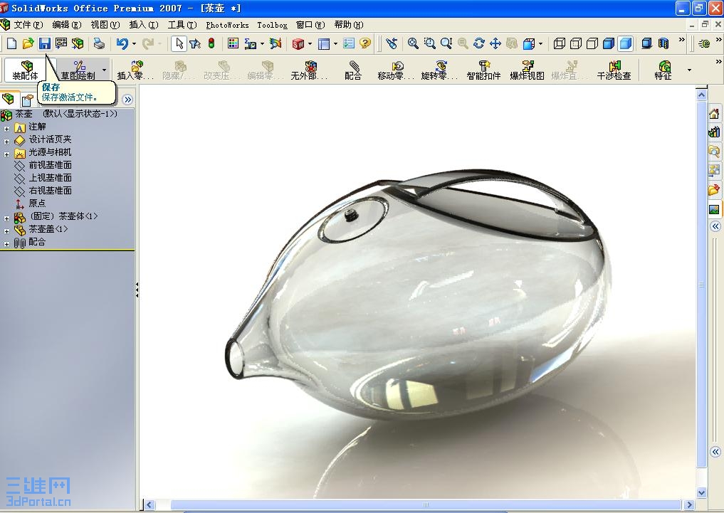724x513 pixels.
Task: Click the 爆炸视图 exploded view button
Action: coord(528,70)
